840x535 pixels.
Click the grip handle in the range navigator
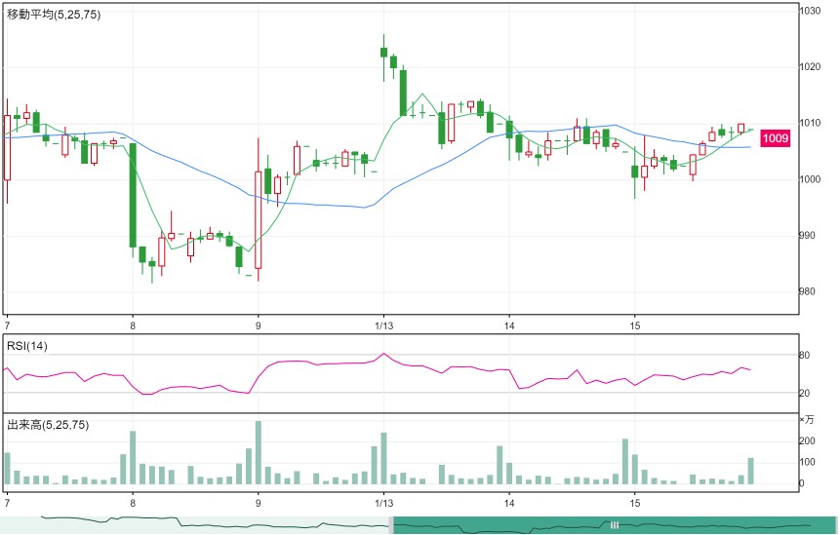(x=615, y=525)
